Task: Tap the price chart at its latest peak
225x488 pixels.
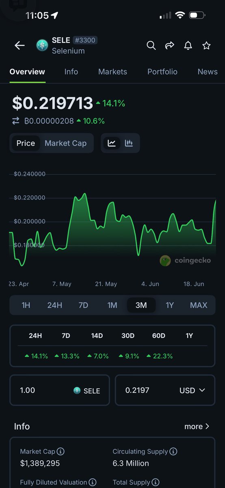Action: click(x=215, y=200)
